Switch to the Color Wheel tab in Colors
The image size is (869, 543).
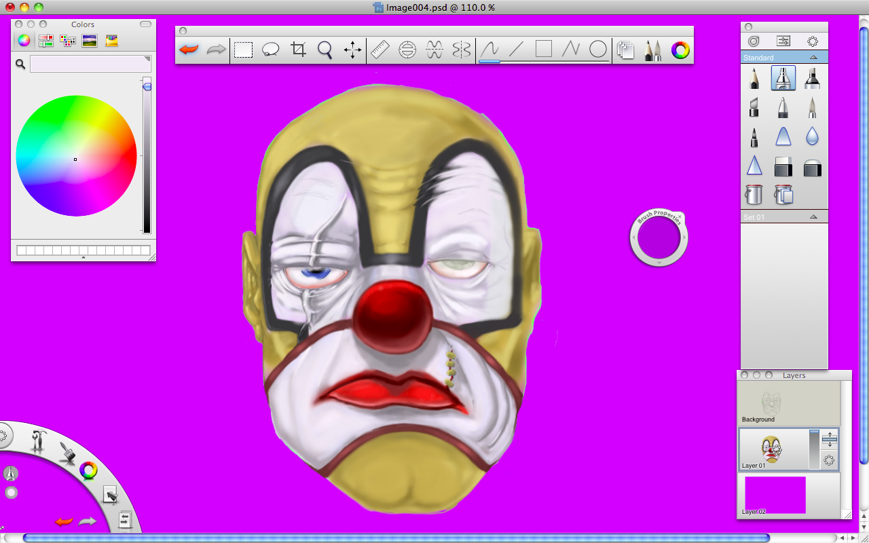(24, 40)
